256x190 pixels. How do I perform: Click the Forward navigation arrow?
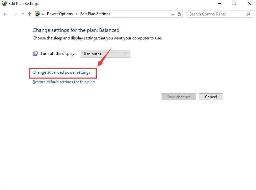[x=15, y=14]
